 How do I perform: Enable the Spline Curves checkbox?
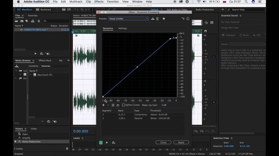123,105
